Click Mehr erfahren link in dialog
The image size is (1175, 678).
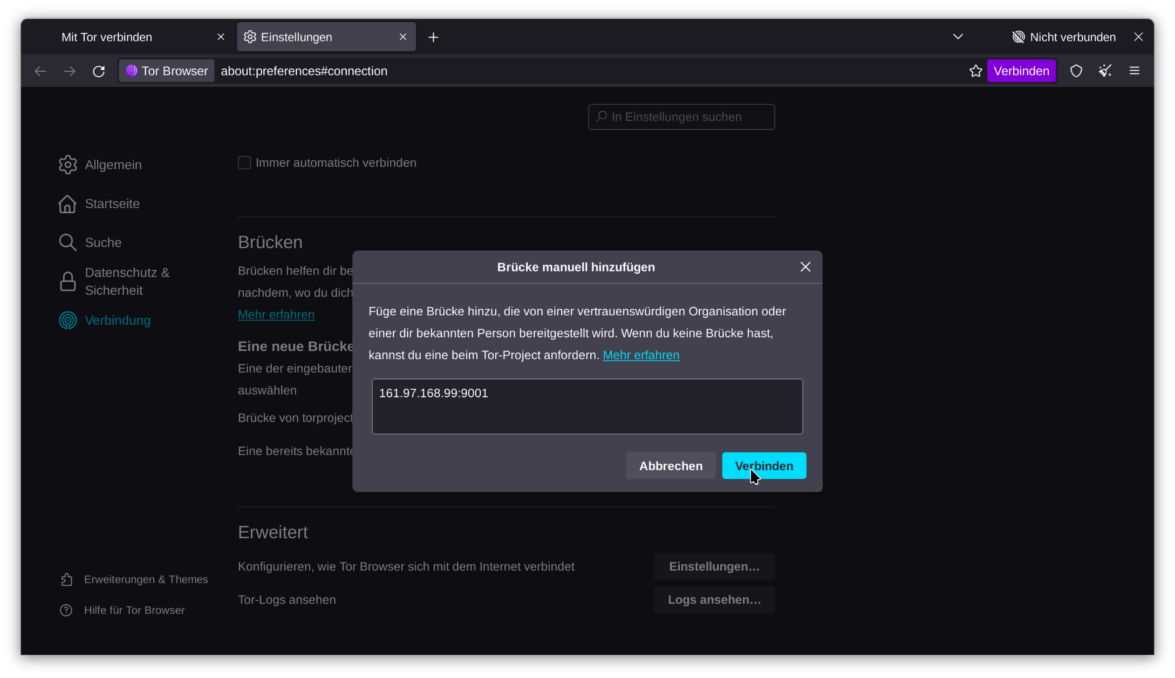641,355
